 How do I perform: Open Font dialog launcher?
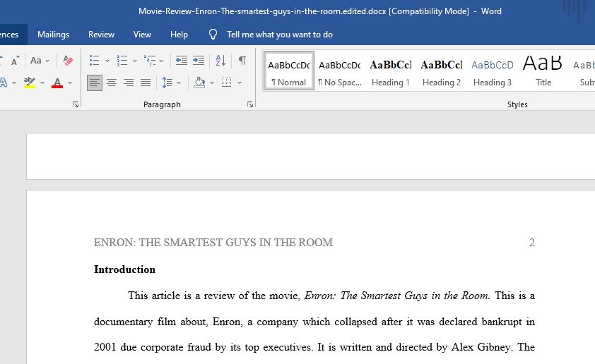[x=76, y=104]
